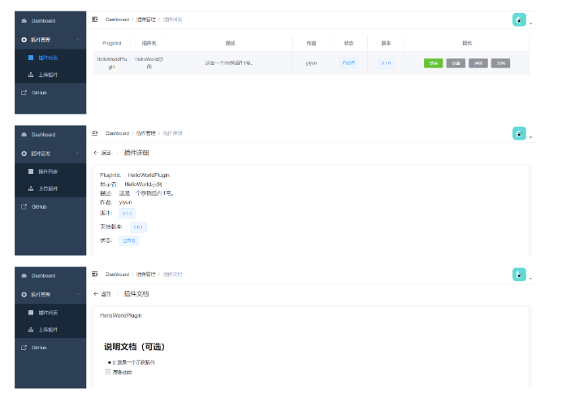The height and width of the screenshot is (411, 562).
Task: Click Dashboard breadcrumb on plugin list page
Action: (x=117, y=19)
